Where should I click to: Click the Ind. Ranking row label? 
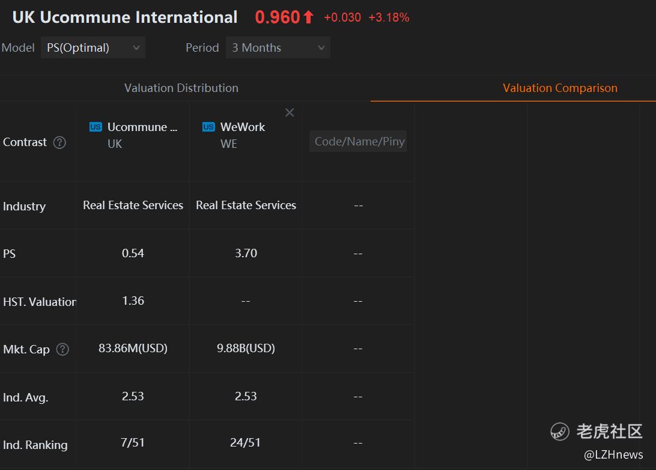click(35, 445)
